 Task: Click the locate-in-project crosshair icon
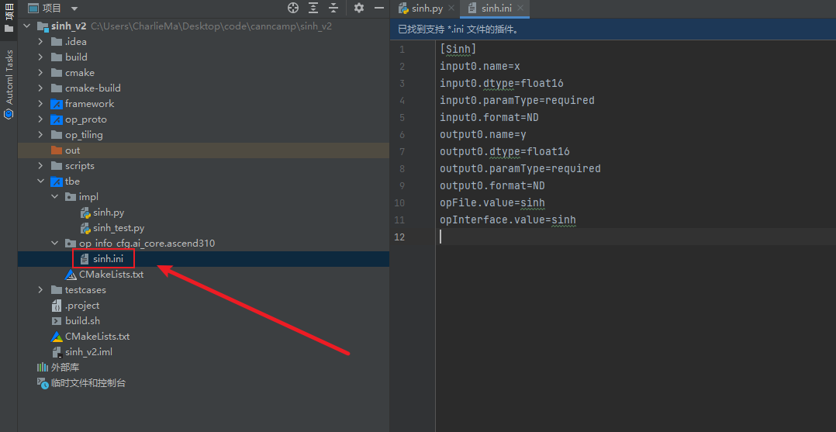tap(292, 8)
